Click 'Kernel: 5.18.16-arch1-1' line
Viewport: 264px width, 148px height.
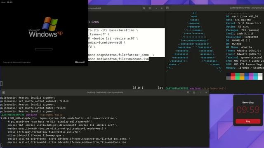(243, 23)
